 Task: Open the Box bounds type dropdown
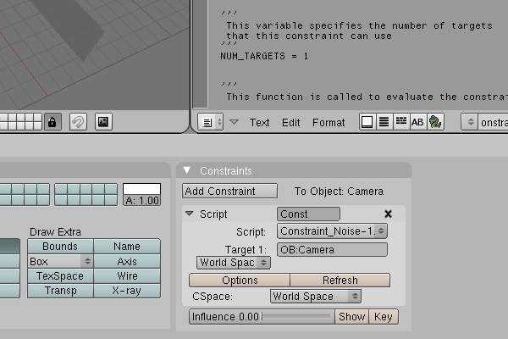(x=60, y=261)
